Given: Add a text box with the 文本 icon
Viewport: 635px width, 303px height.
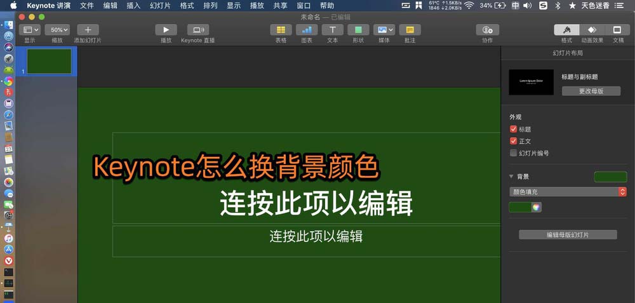Looking at the screenshot, I should point(333,30).
